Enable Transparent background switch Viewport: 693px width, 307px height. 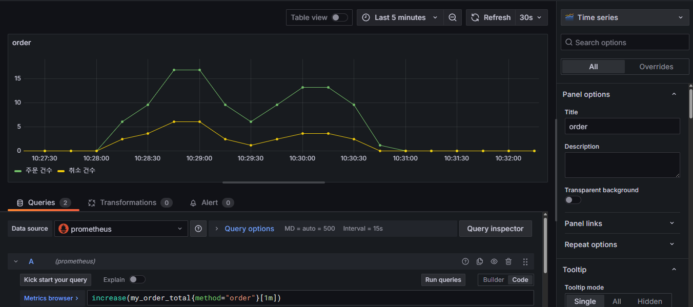tap(573, 200)
